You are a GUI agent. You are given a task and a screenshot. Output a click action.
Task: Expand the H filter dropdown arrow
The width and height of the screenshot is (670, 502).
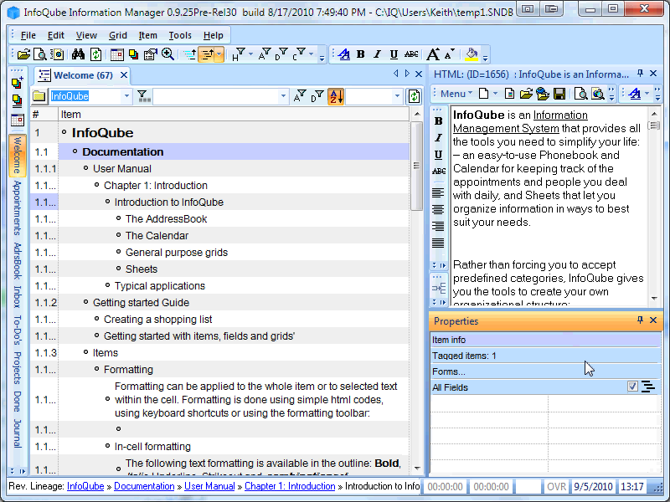[x=250, y=54]
